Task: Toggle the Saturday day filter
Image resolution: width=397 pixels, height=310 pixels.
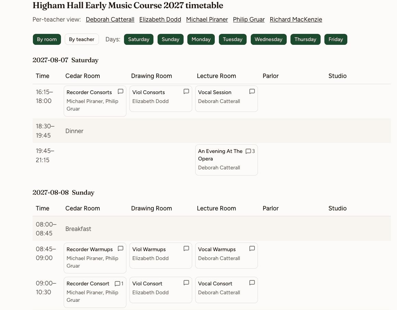Action: (139, 39)
